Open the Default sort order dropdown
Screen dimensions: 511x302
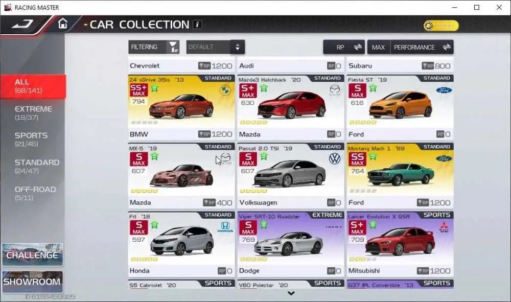216,47
